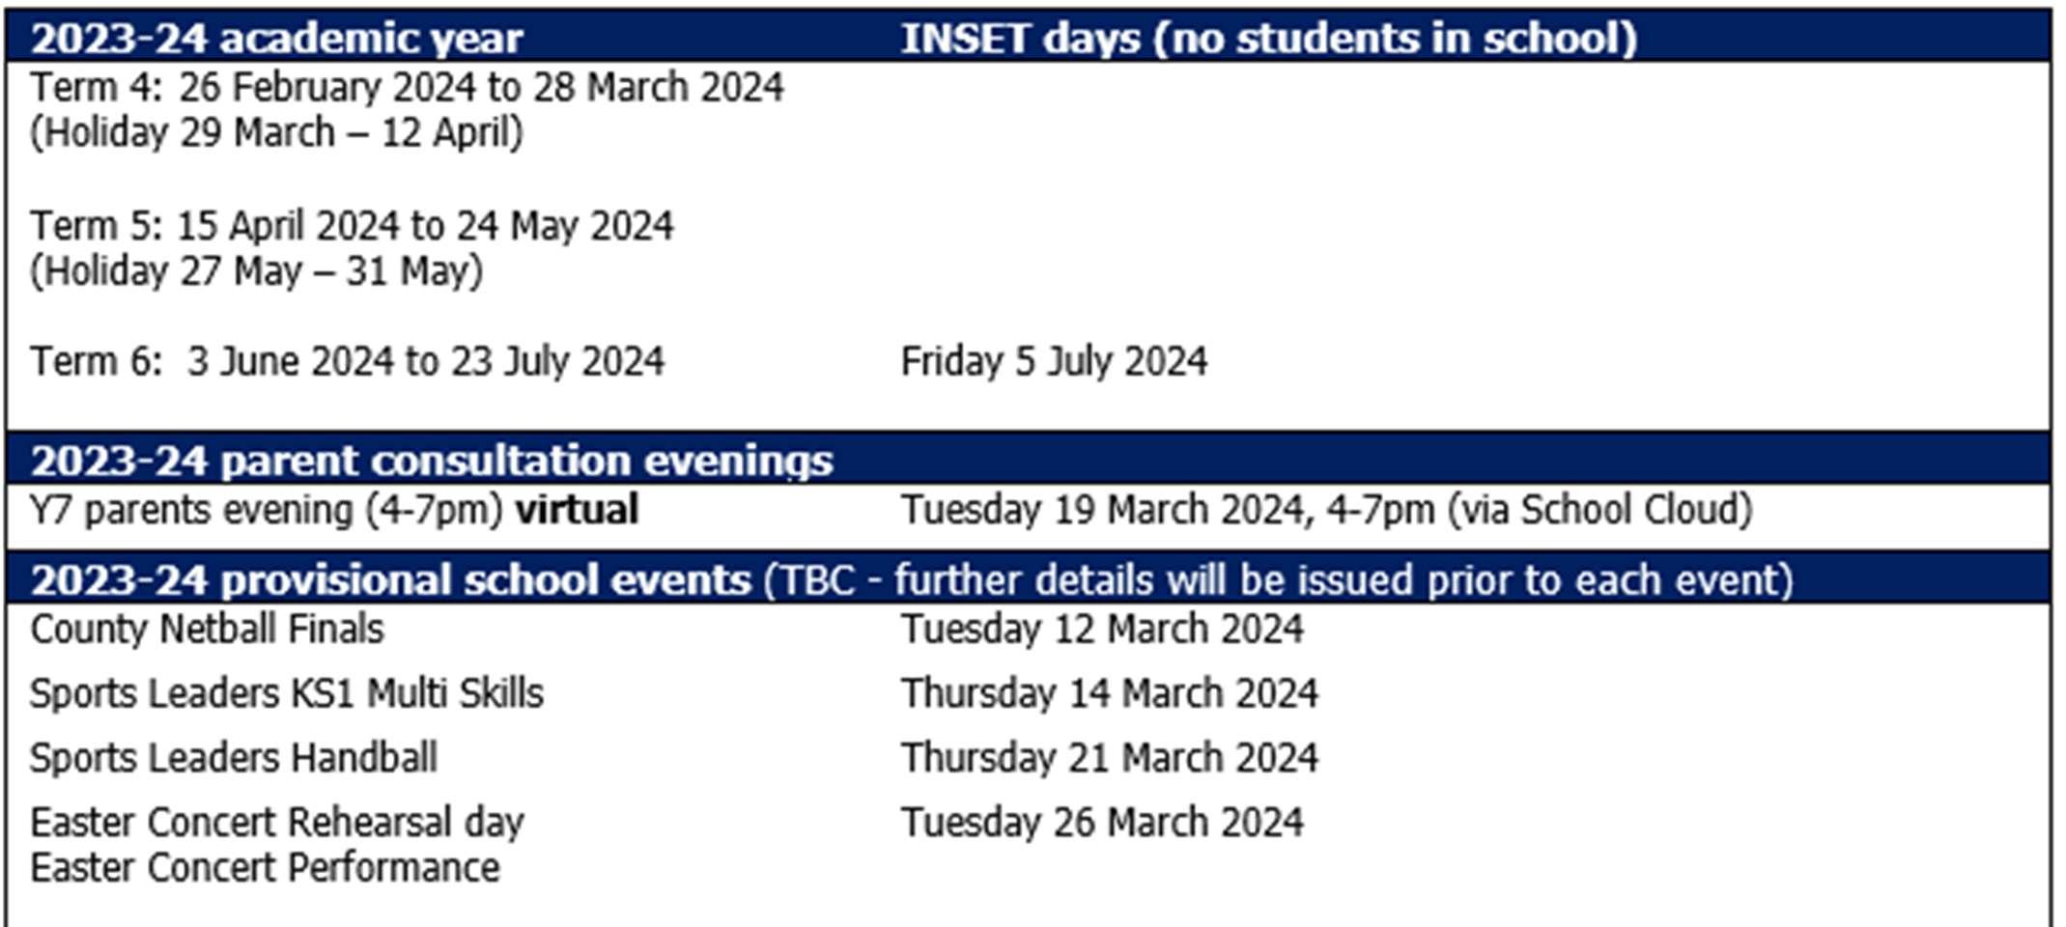
Task: Select the 'Y7 parents evening (4-7pm)' text
Action: [267, 510]
